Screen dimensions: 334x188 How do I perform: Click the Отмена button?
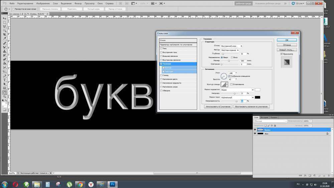[287, 45]
